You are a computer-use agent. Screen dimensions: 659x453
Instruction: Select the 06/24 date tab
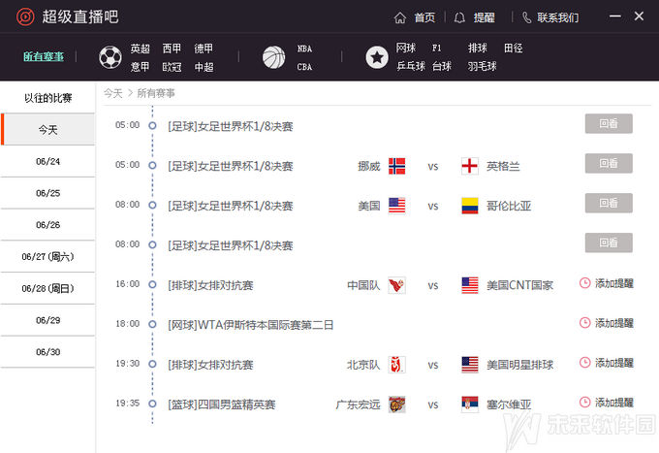(x=47, y=162)
